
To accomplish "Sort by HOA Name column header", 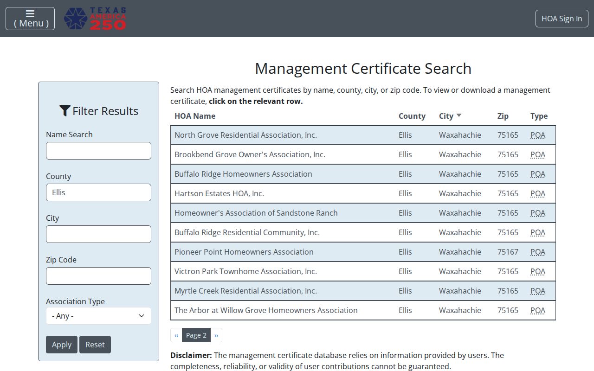I will point(195,116).
